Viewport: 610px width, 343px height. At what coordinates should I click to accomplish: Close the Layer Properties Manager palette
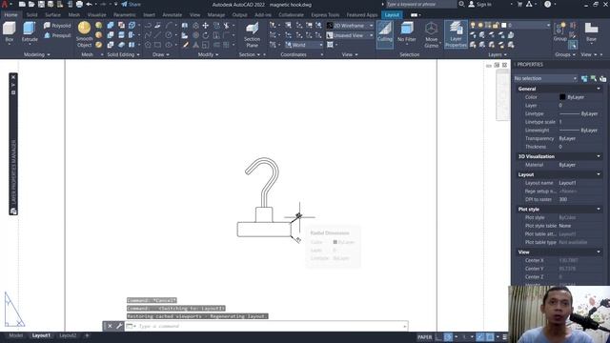pyautogui.click(x=13, y=77)
